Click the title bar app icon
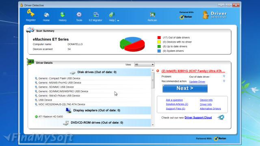The height and width of the screenshot is (146, 260). (22, 5)
